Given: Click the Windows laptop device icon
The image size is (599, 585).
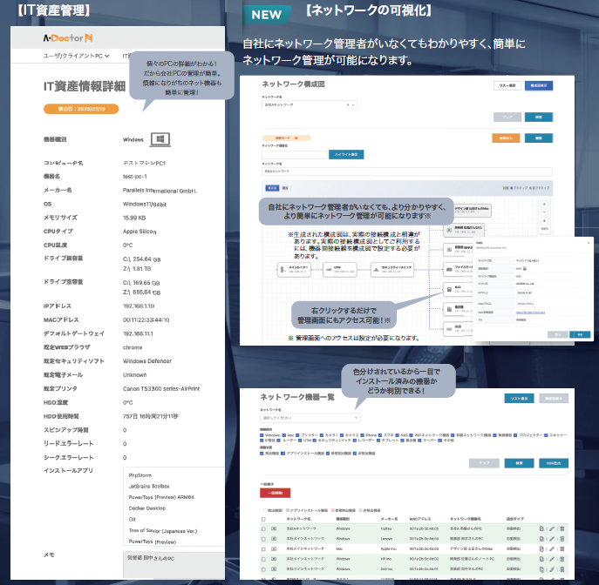Looking at the screenshot, I should click(x=159, y=138).
